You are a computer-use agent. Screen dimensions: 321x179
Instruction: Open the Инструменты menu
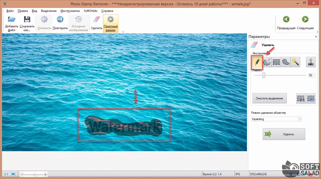(x=70, y=11)
